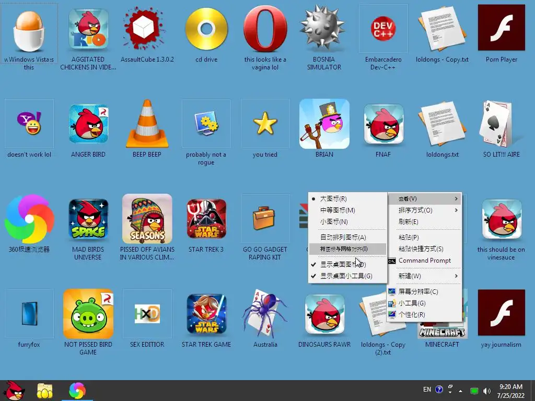Toggle auto arrange icons (自动排列图标)
This screenshot has height=401, width=535.
click(x=347, y=238)
